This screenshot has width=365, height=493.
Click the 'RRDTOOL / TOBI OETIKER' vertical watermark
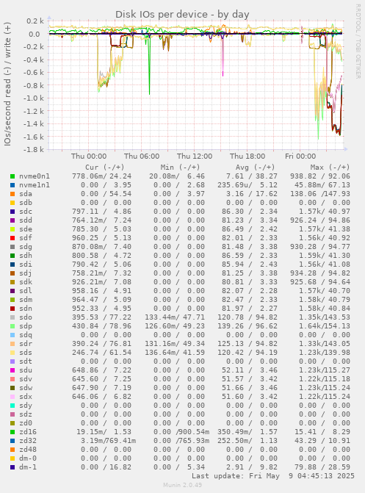[x=358, y=41]
